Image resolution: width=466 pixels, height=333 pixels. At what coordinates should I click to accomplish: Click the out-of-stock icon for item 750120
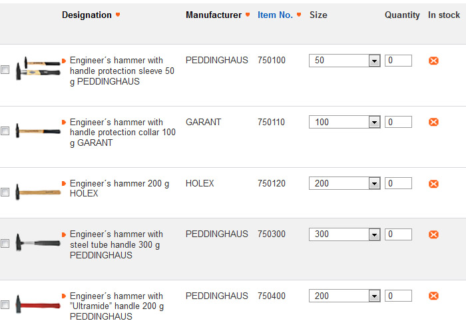click(433, 184)
